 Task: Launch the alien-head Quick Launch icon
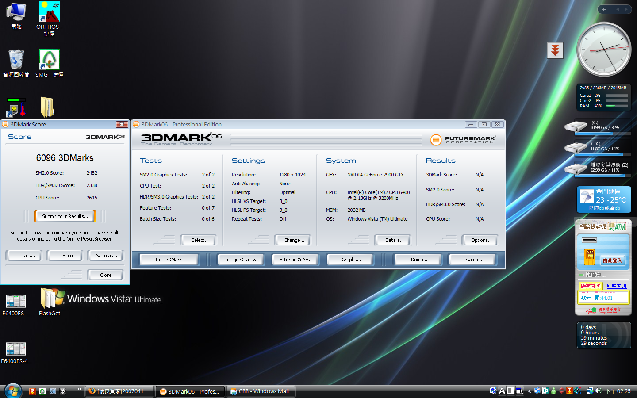[63, 391]
